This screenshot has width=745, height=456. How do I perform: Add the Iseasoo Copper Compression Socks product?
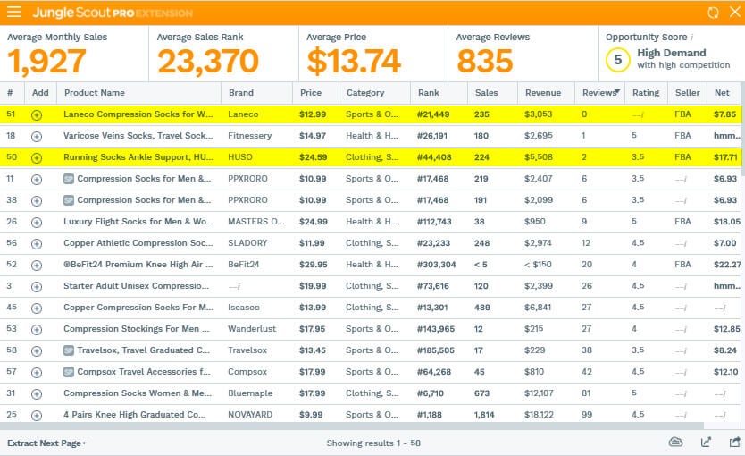tap(37, 308)
